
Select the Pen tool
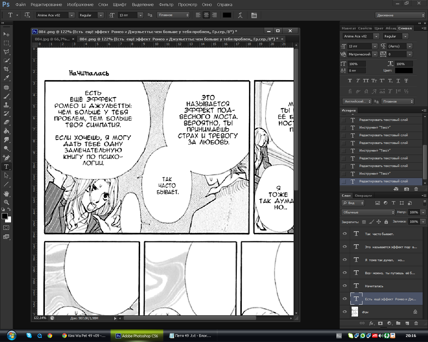pyautogui.click(x=6, y=158)
